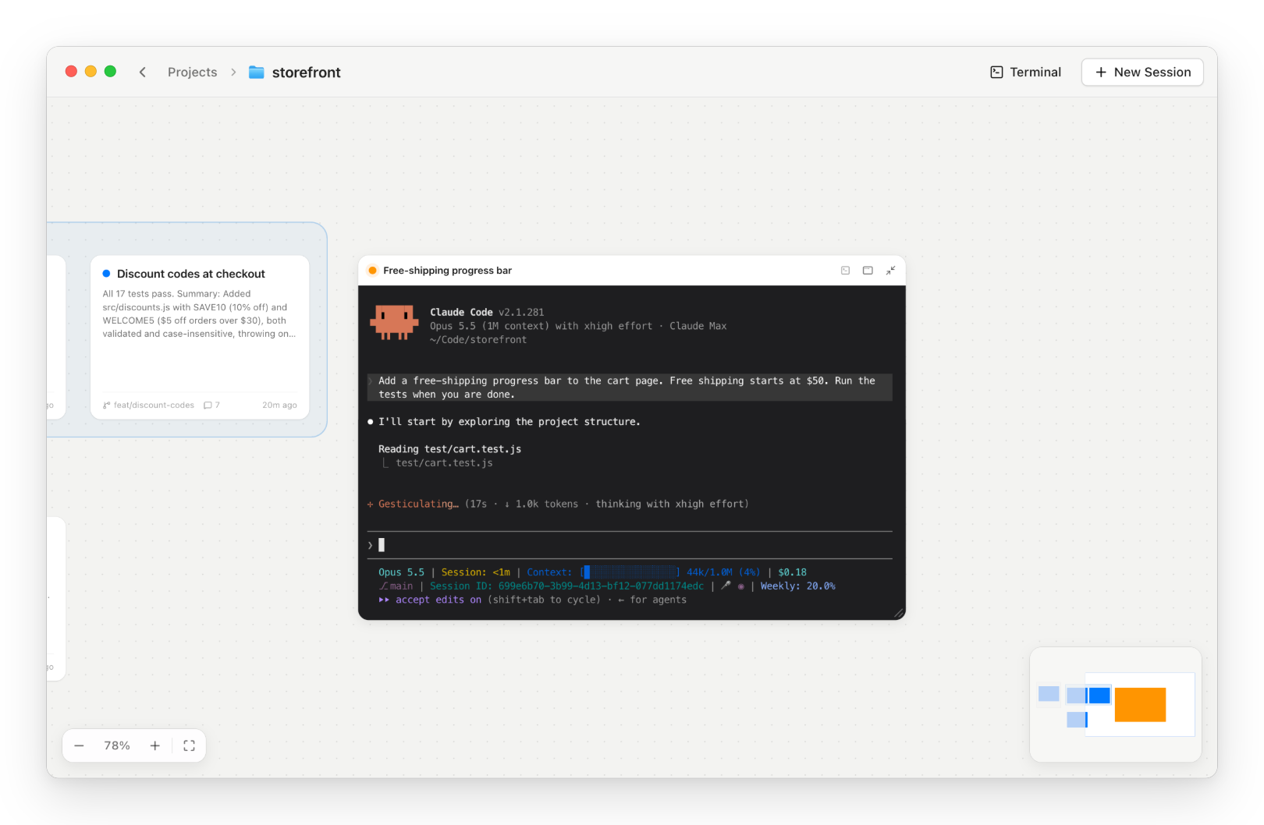Zoom in the canvas with the plus button
The image size is (1264, 825).
155,746
